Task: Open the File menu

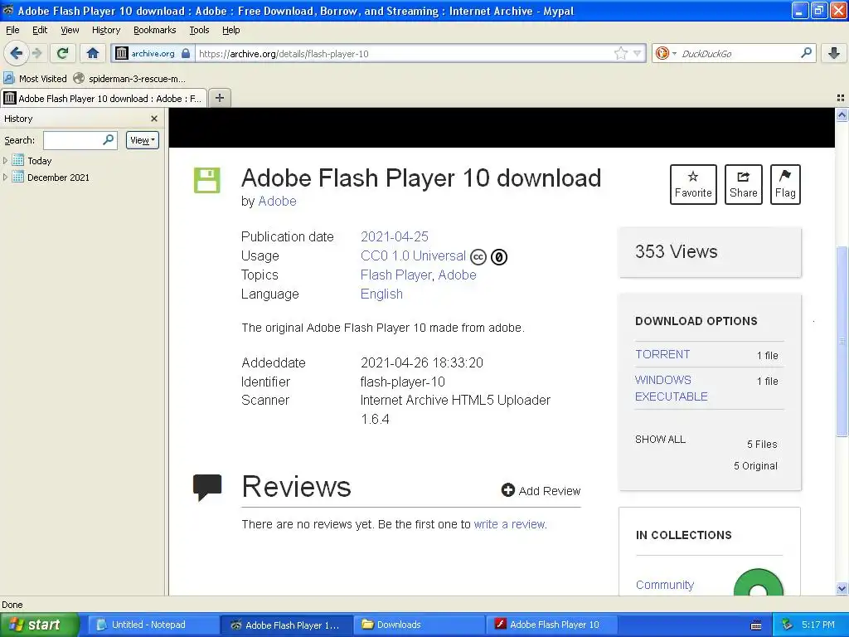Action: 12,30
